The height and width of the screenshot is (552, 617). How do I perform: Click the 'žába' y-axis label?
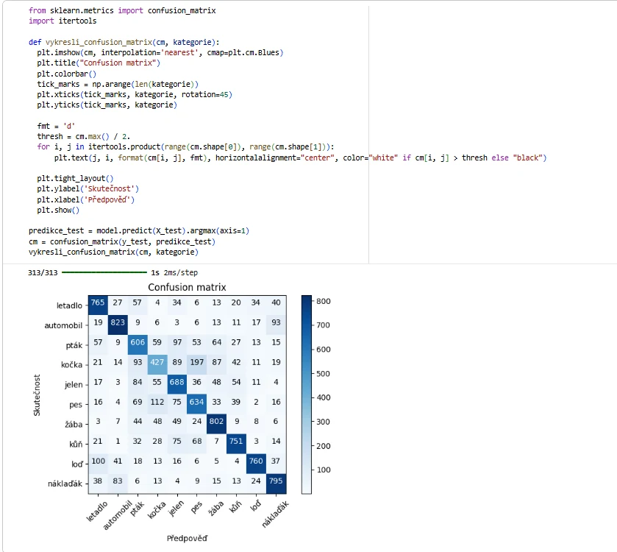74,425
